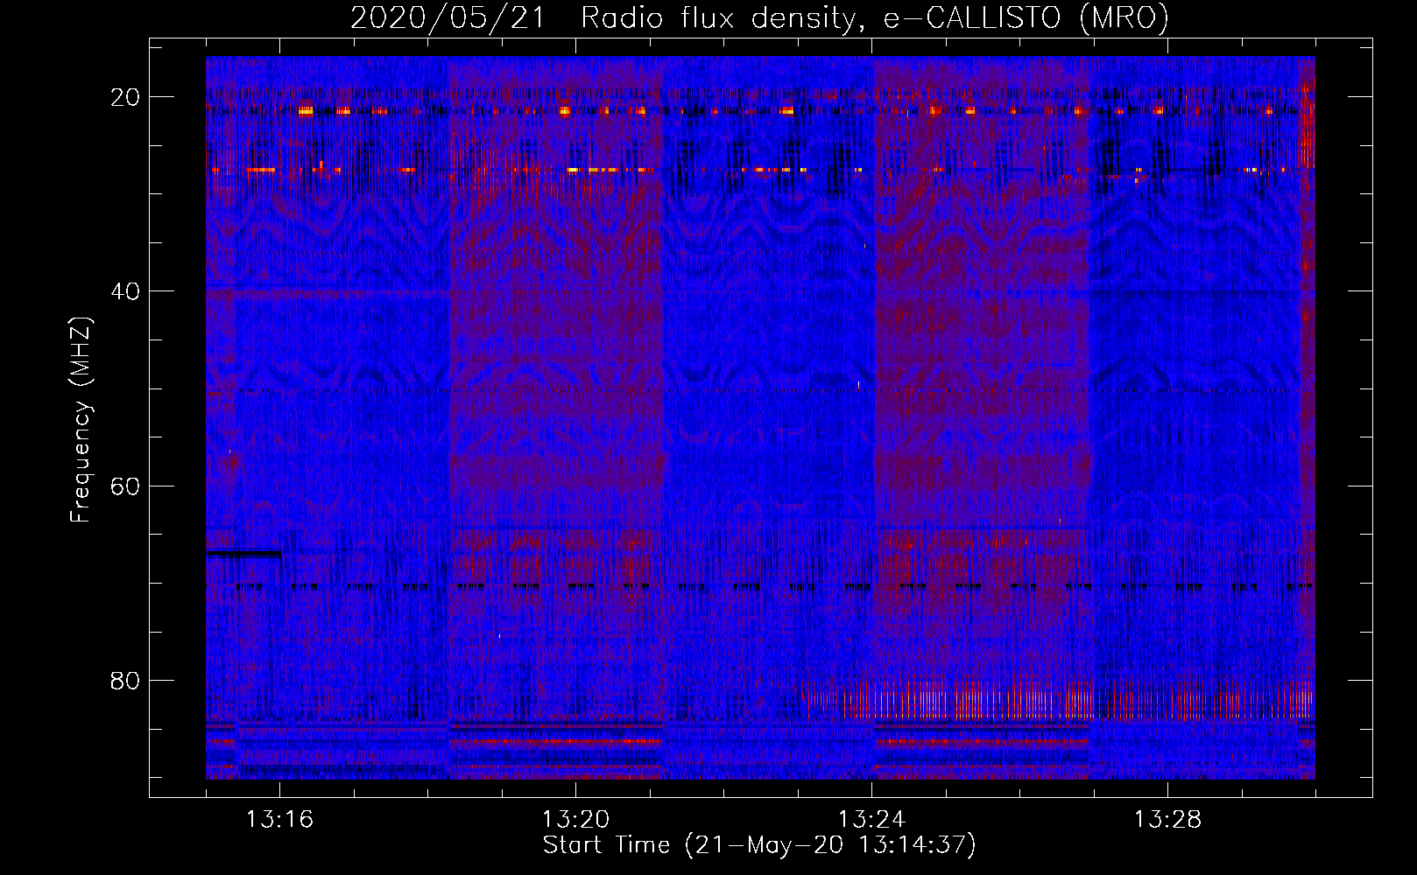Click the '13:28' time tick label

click(1167, 819)
